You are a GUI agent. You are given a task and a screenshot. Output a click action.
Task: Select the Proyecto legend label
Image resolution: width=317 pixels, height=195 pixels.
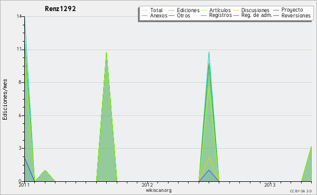click(x=292, y=10)
